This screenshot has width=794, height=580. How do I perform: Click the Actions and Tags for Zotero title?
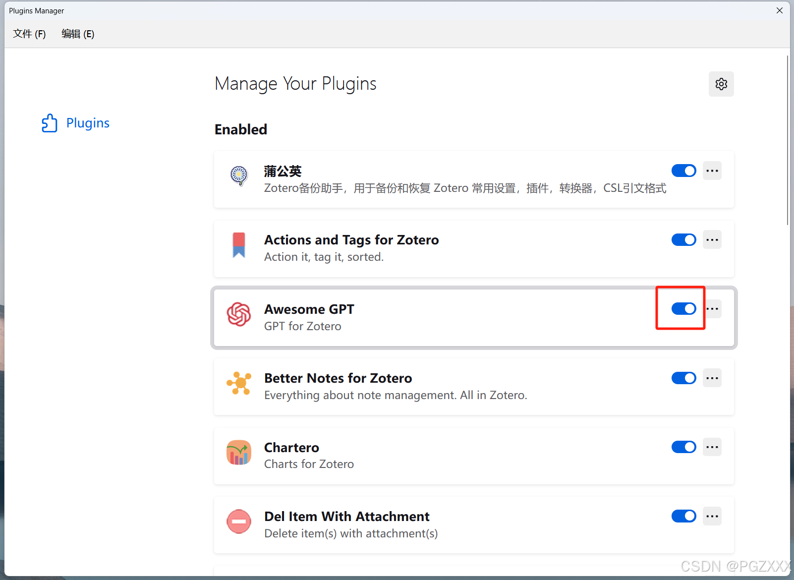[x=351, y=240]
